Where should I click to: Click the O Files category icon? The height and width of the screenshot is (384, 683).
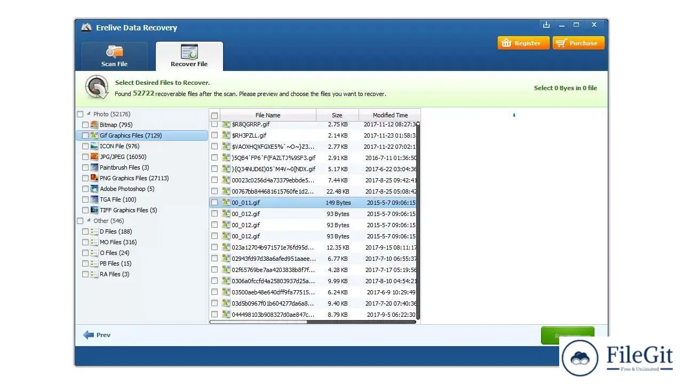point(94,253)
